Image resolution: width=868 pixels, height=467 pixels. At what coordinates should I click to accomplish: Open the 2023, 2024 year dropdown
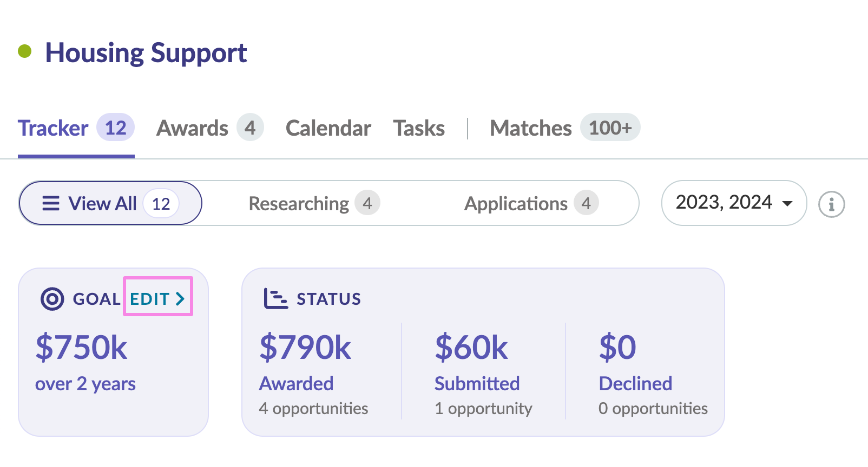tap(724, 203)
